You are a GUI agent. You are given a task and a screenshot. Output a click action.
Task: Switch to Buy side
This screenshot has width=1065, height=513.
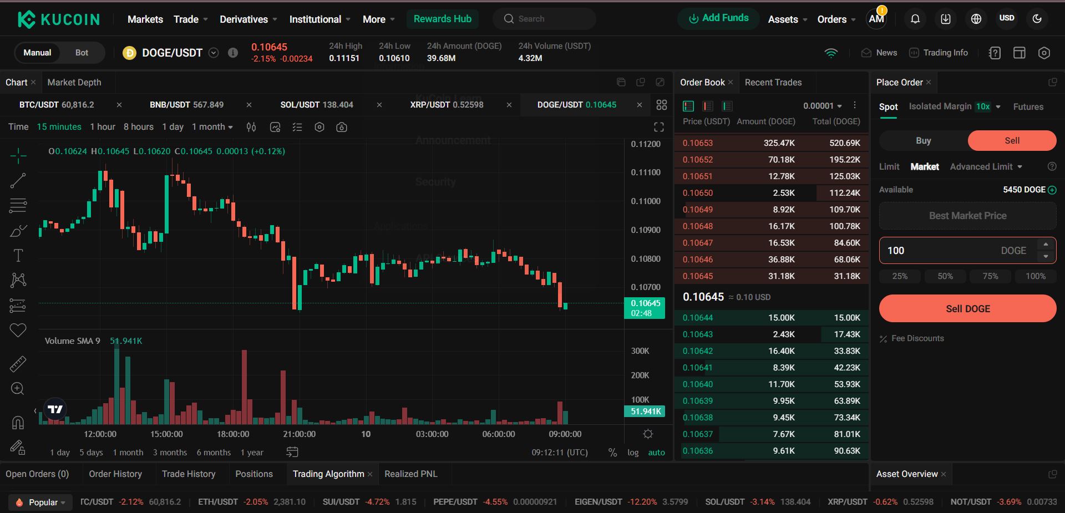click(x=924, y=140)
